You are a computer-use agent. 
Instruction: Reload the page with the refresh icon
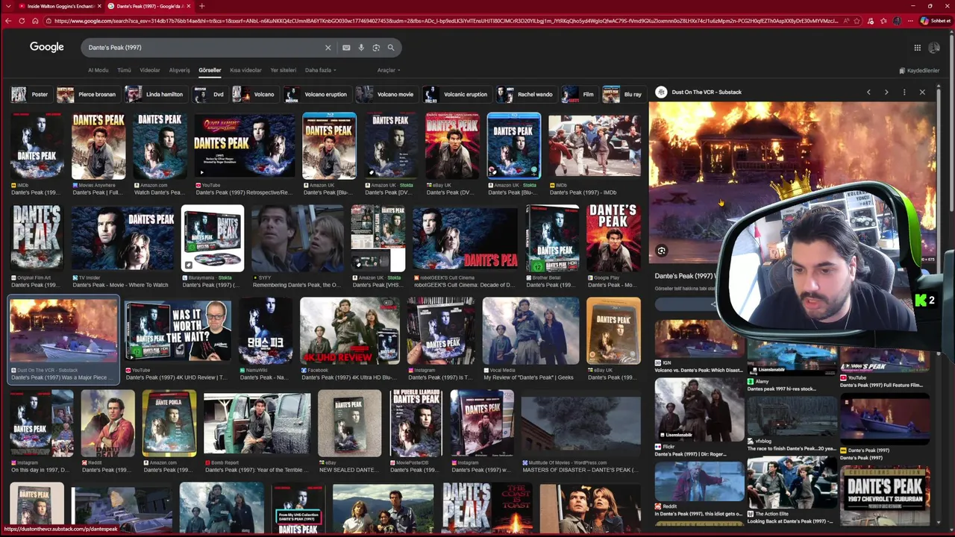(x=22, y=21)
